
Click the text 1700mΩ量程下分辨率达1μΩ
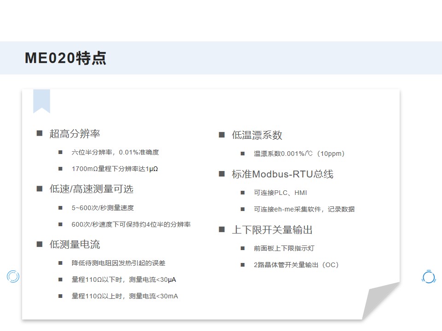click(x=115, y=169)
